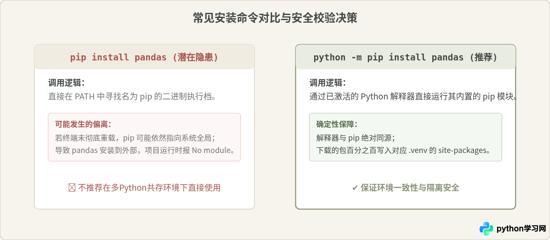The height and width of the screenshot is (240, 550).
Task: Click text 直接在 PATH 中寻找名为 pip 的二进制执行档
Action: [132, 96]
